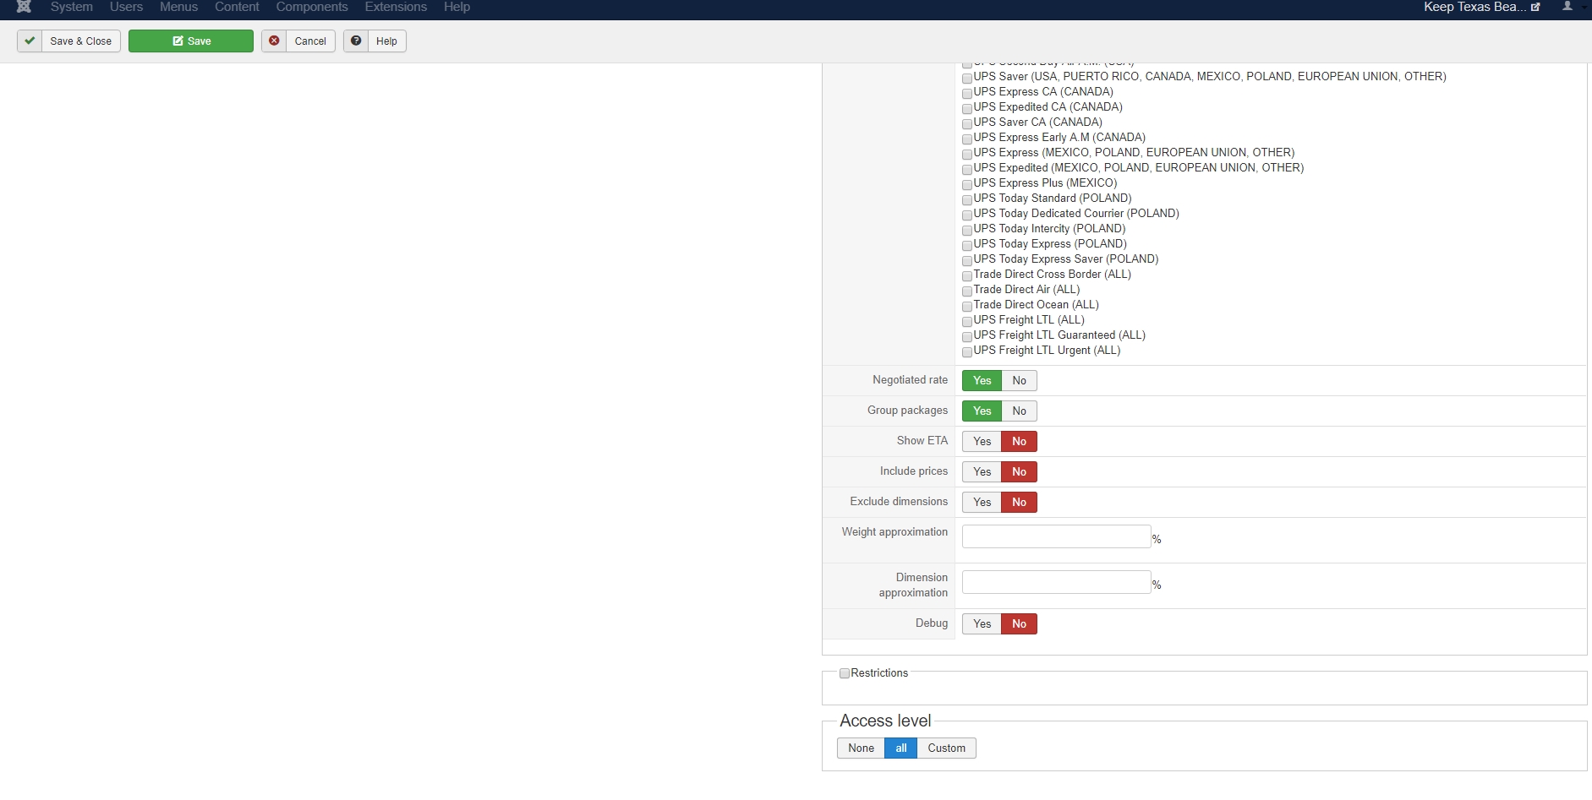This screenshot has width=1592, height=800.
Task: Enable UPS Express Plus (MEXICO)
Action: (967, 184)
